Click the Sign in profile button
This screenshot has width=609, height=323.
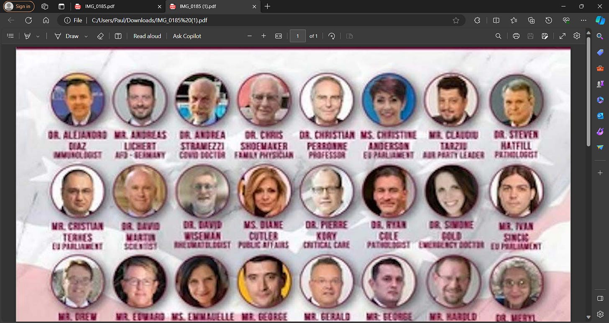pos(19,6)
